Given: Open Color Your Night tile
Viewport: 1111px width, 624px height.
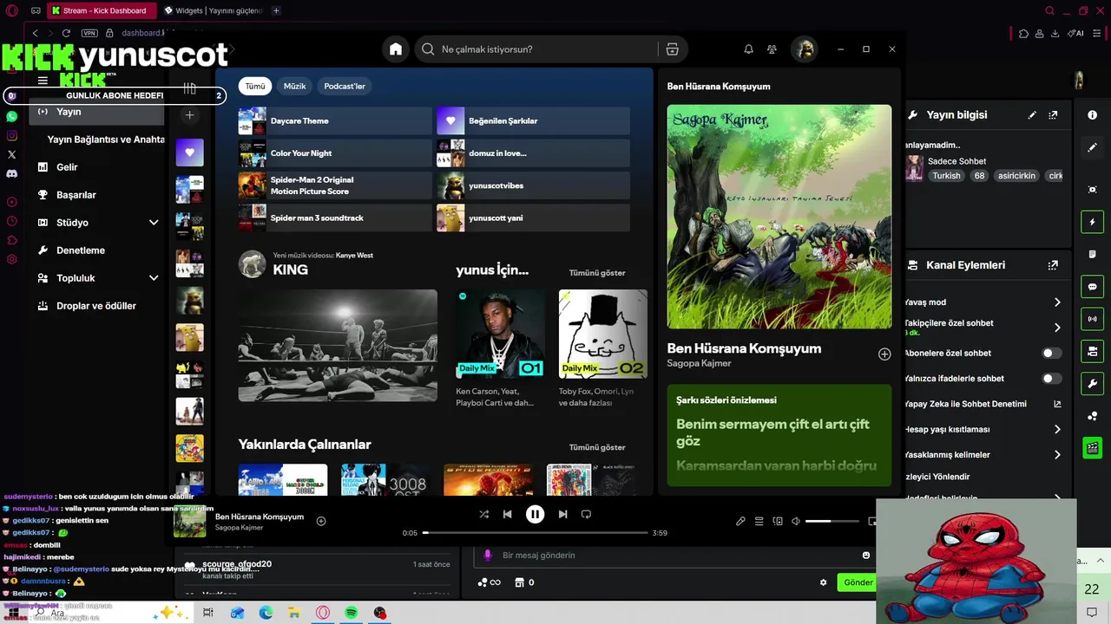Looking at the screenshot, I should pos(335,153).
